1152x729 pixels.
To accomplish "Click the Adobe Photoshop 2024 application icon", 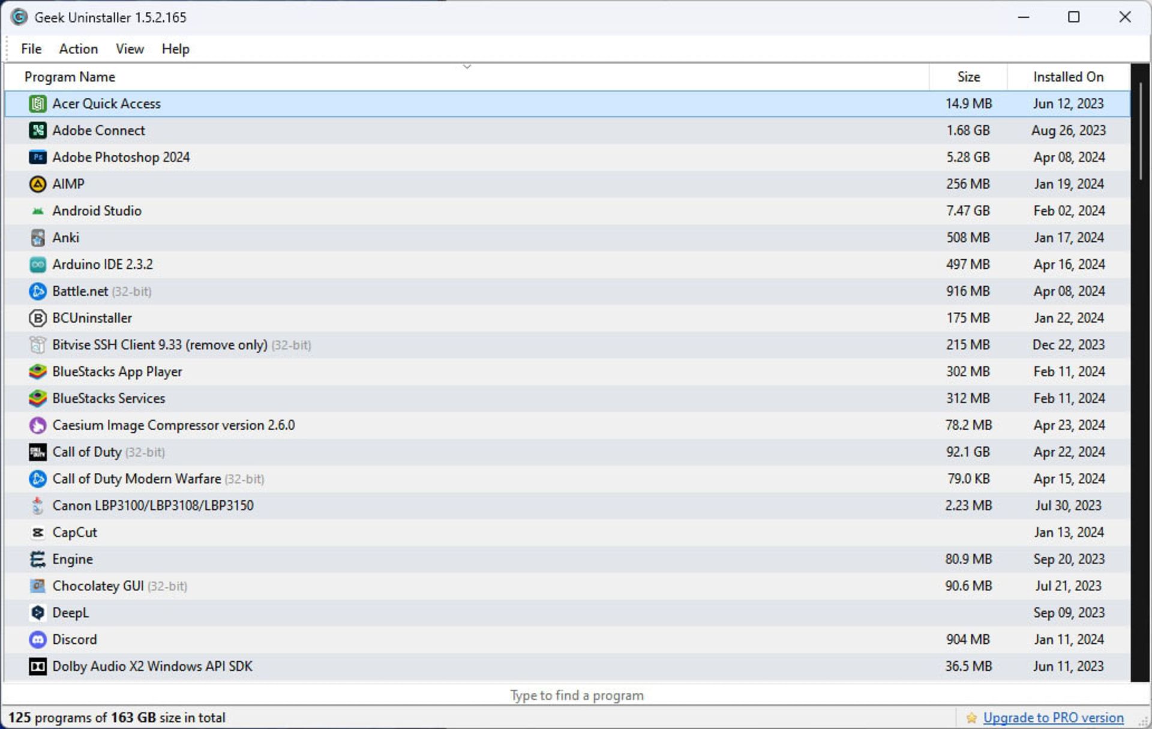I will [37, 157].
